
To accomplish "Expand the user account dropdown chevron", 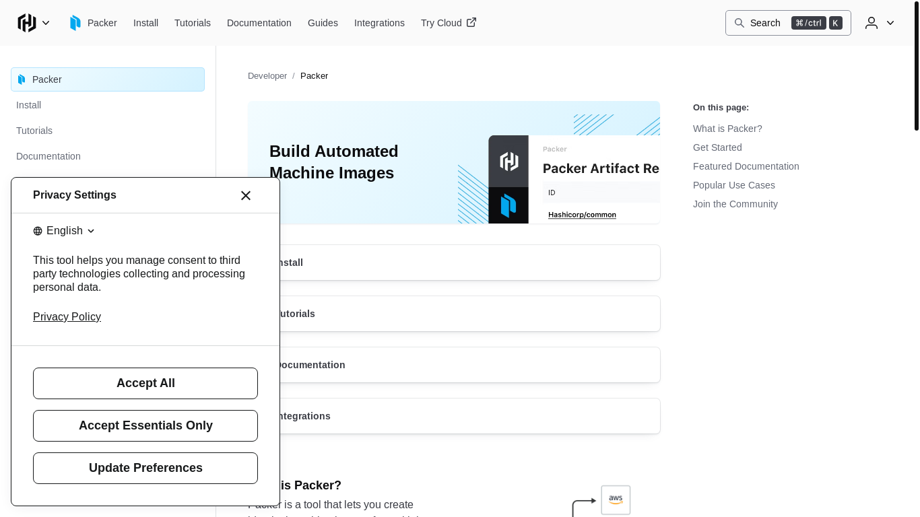I will point(890,23).
